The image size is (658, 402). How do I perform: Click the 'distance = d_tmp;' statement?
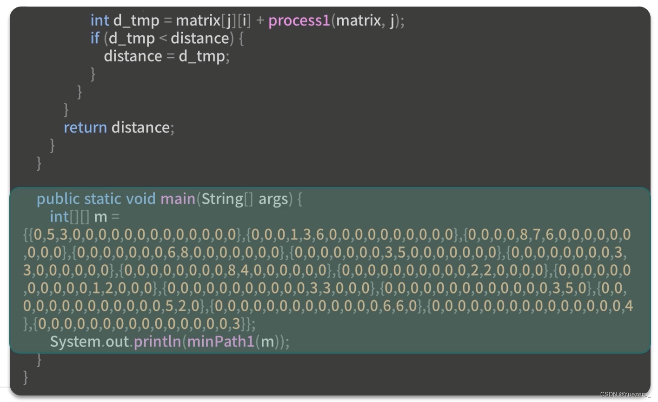point(166,56)
